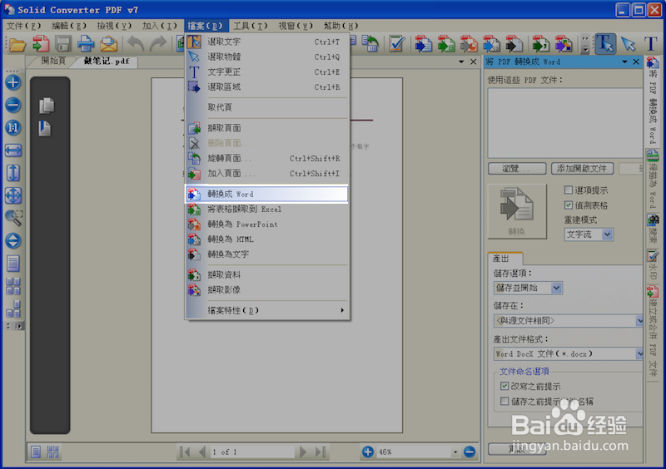This screenshot has width=666, height=469.
Task: Choose 轉換為文字 menu item
Action: 267,254
